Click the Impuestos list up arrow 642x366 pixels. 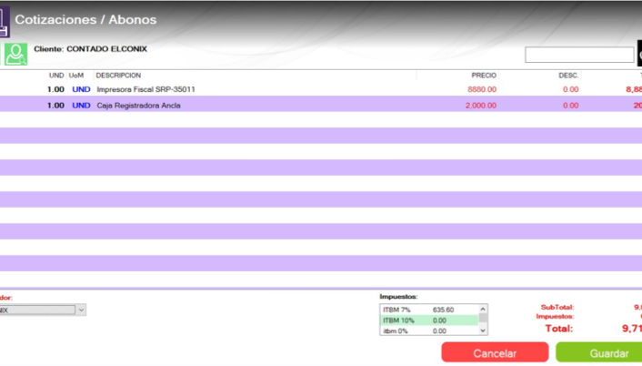(483, 309)
